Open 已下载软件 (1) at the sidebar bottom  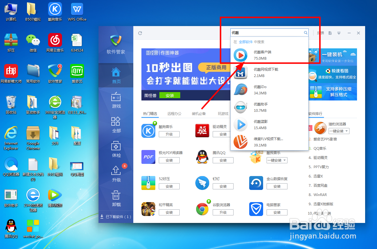click(116, 217)
